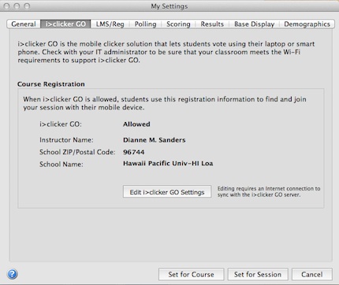The image size is (339, 285).
Task: Show the Base Display tab
Action: [x=254, y=24]
